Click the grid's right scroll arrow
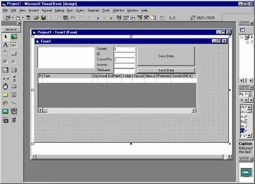 [194, 110]
